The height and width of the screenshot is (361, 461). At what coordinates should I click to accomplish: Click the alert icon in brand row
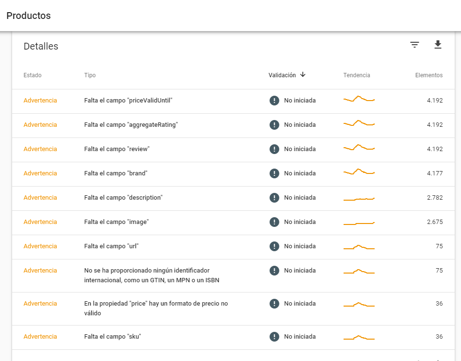274,173
